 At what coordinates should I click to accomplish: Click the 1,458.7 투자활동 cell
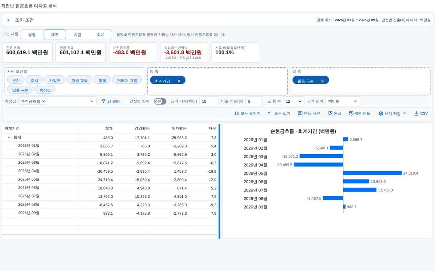171,171
